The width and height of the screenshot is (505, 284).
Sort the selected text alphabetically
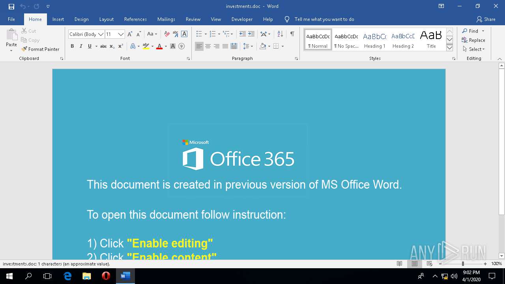click(280, 34)
